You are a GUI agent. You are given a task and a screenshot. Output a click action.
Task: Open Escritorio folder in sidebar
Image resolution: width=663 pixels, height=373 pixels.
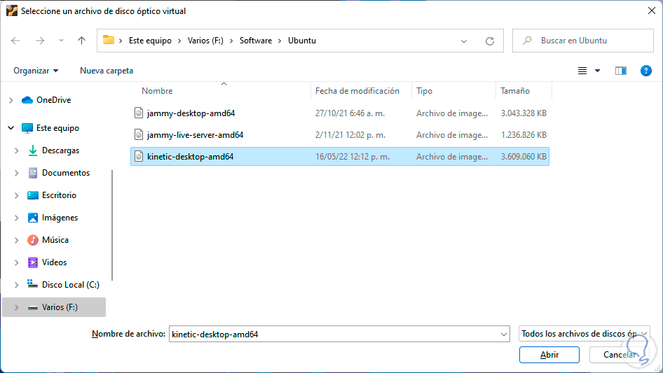59,195
